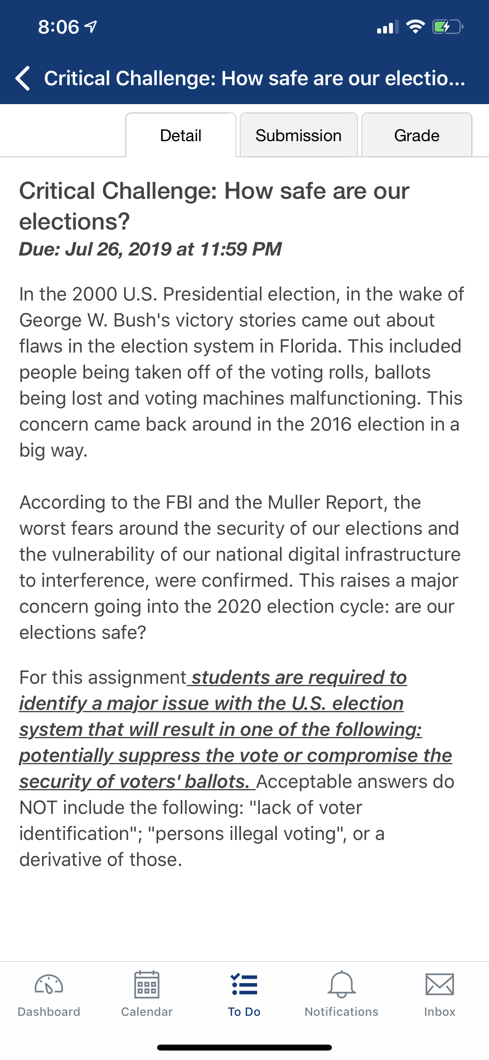
Task: Tap the underlined assignment requirement text
Action: click(236, 729)
